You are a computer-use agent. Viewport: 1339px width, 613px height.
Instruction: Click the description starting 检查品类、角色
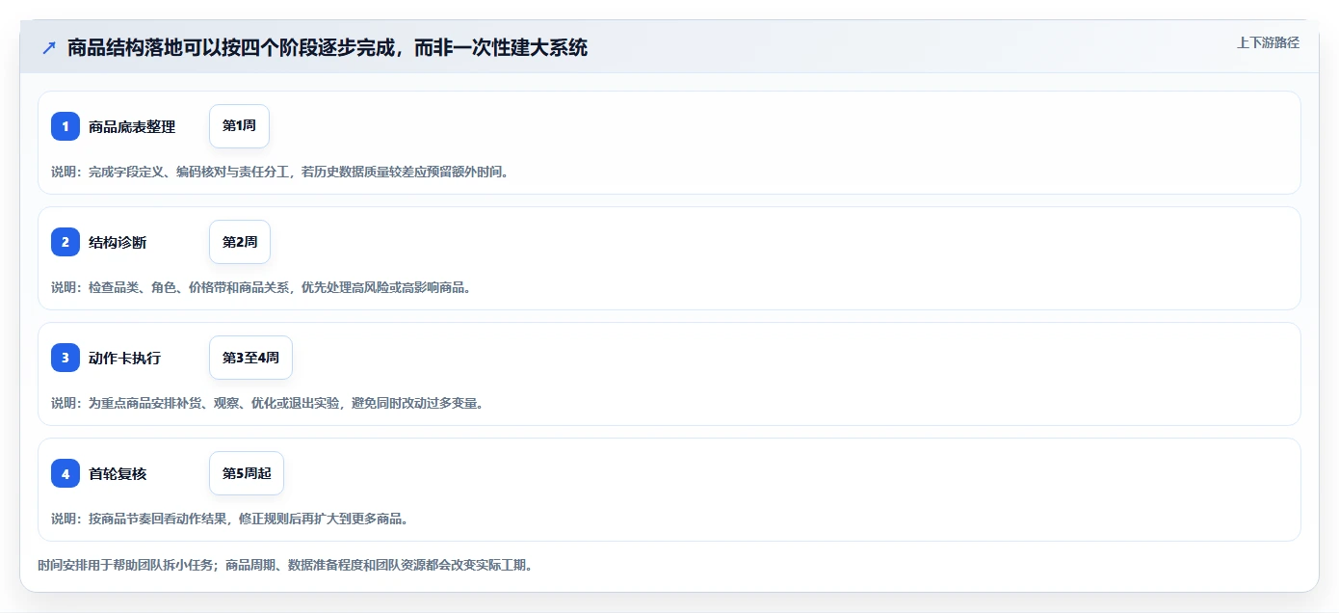point(261,287)
